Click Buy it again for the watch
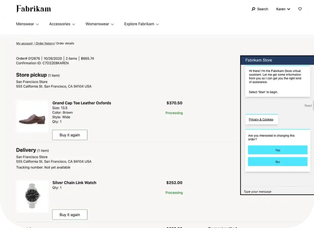Screen dimensions: 314x228 (70, 214)
